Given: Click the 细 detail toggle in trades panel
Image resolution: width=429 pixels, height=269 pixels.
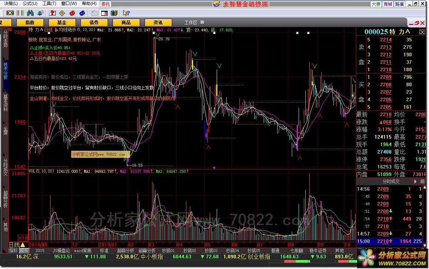Looking at the screenshot, I should point(423,181).
